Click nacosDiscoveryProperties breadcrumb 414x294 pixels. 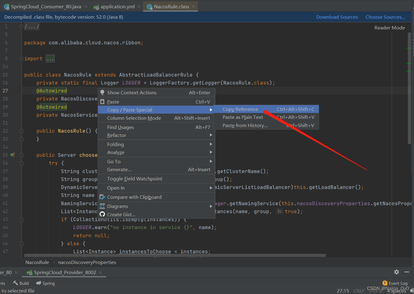coord(87,262)
